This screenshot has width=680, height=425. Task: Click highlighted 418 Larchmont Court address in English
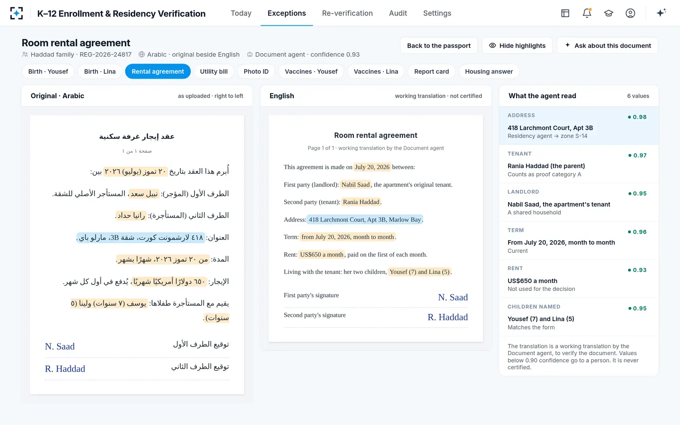pos(365,220)
